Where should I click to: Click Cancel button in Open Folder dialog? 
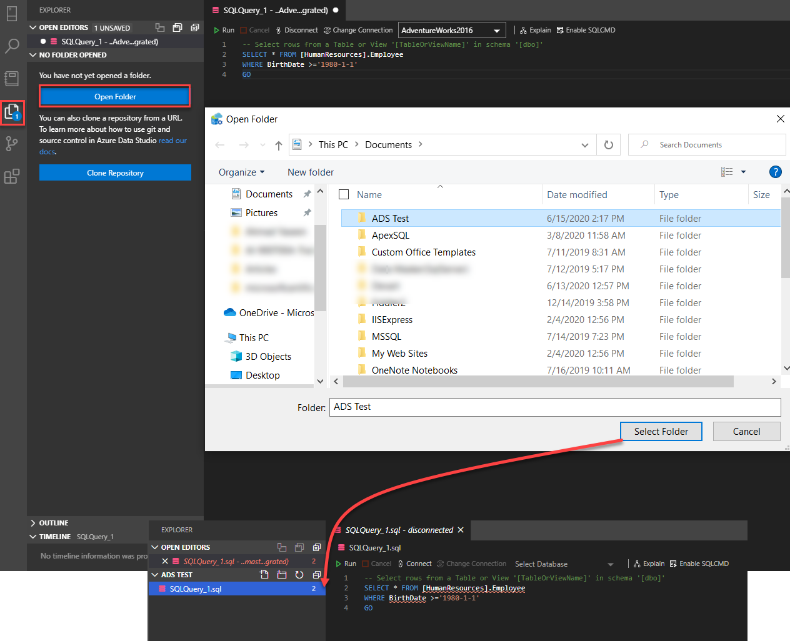tap(746, 431)
